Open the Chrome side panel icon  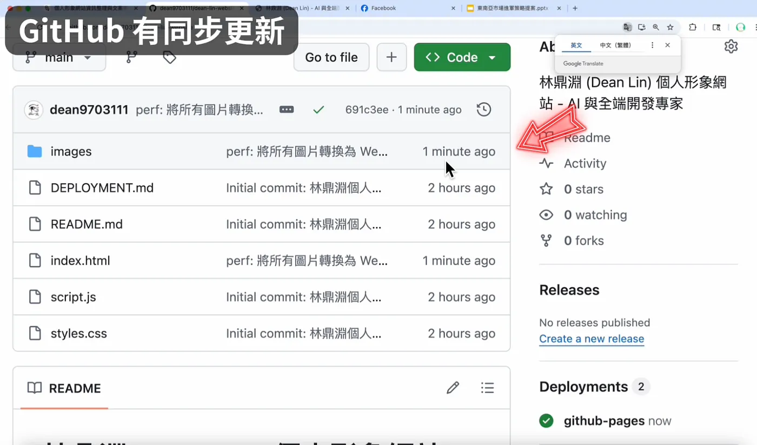click(716, 27)
